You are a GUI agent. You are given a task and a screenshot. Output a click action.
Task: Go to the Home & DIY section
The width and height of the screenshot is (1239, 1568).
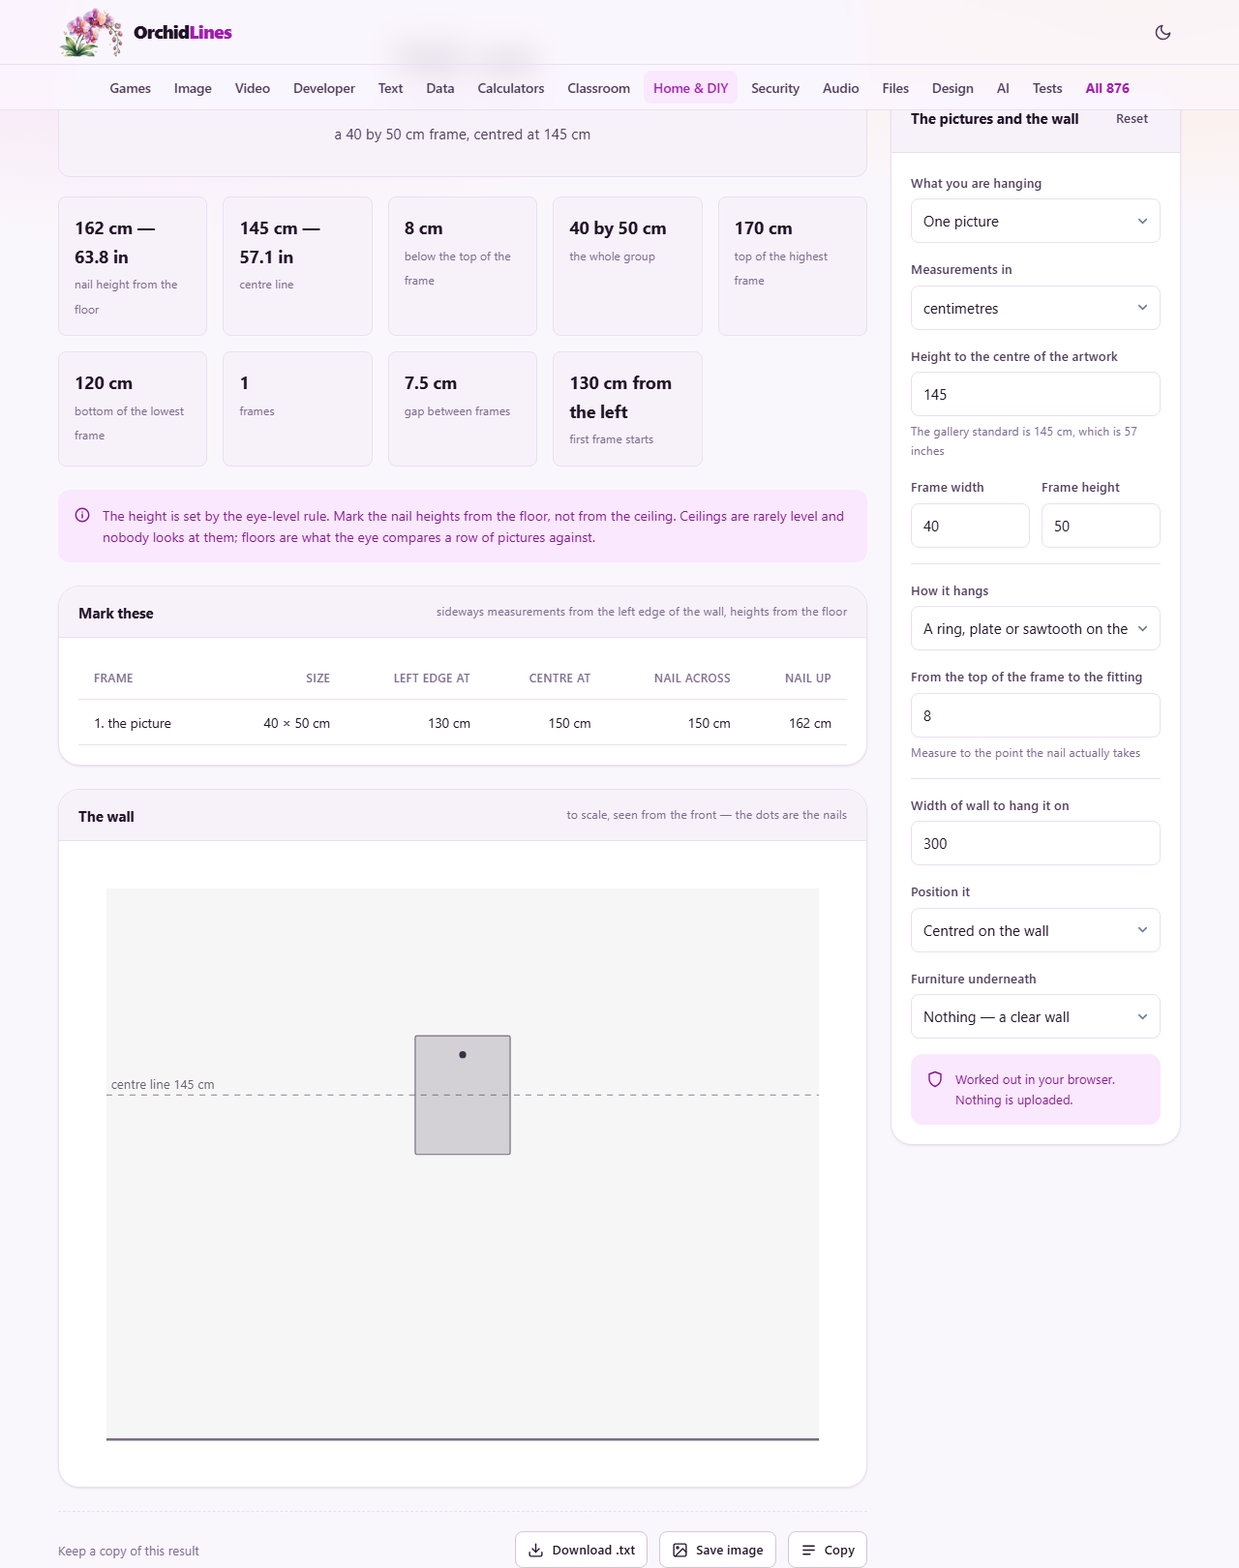click(x=690, y=88)
